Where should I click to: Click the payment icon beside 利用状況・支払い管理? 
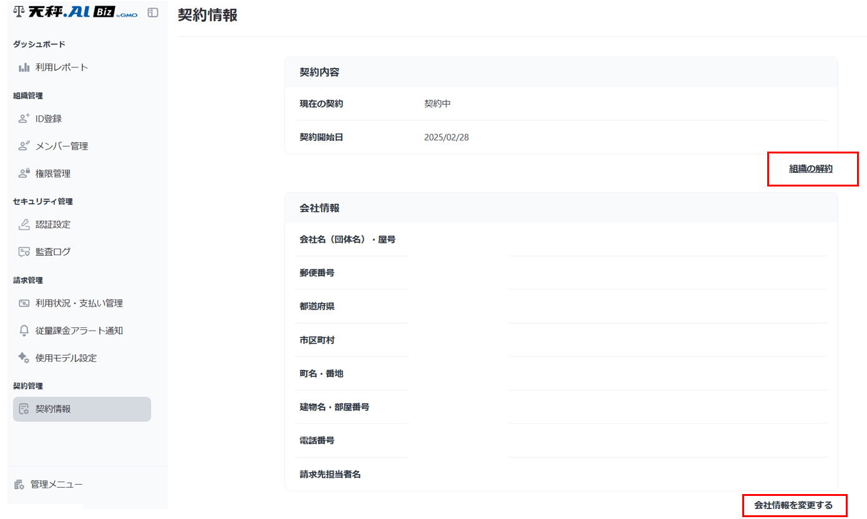[x=24, y=303]
